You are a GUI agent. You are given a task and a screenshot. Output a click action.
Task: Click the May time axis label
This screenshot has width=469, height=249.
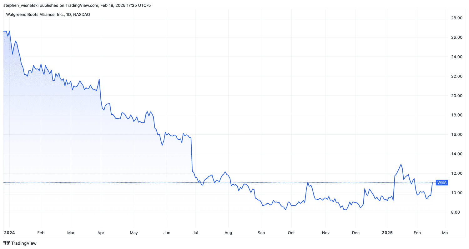[134, 233]
